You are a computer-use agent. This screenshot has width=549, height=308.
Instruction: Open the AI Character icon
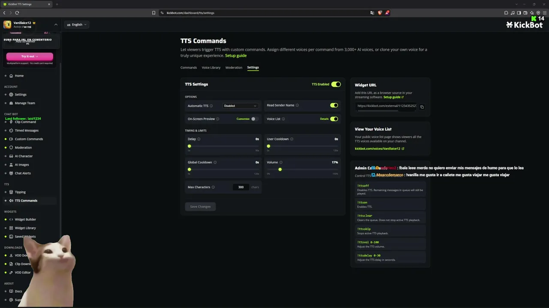[11, 156]
